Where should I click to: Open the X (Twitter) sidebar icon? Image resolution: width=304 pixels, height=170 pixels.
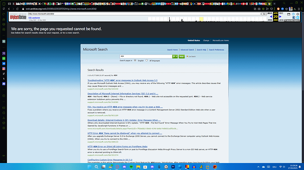pos(4,79)
